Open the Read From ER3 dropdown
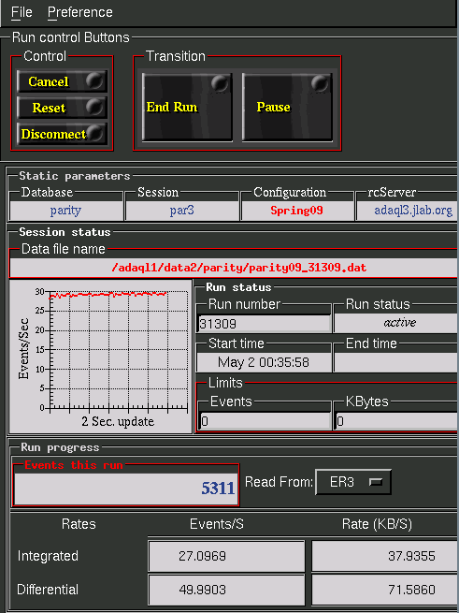459x613 pixels. (353, 482)
